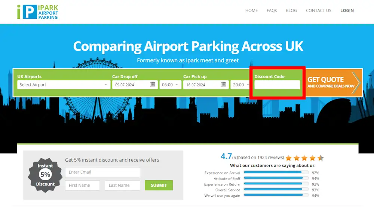Screen dimensions: 374x217
Task: Click the LOGIN link
Action: [347, 10]
